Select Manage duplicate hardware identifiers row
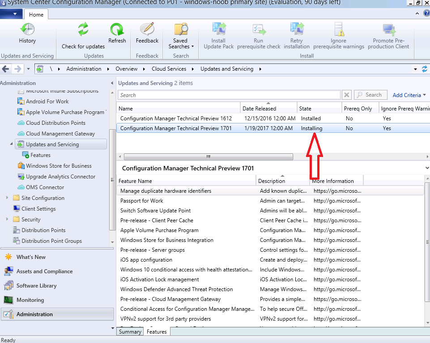430x343 pixels. pyautogui.click(x=270, y=191)
